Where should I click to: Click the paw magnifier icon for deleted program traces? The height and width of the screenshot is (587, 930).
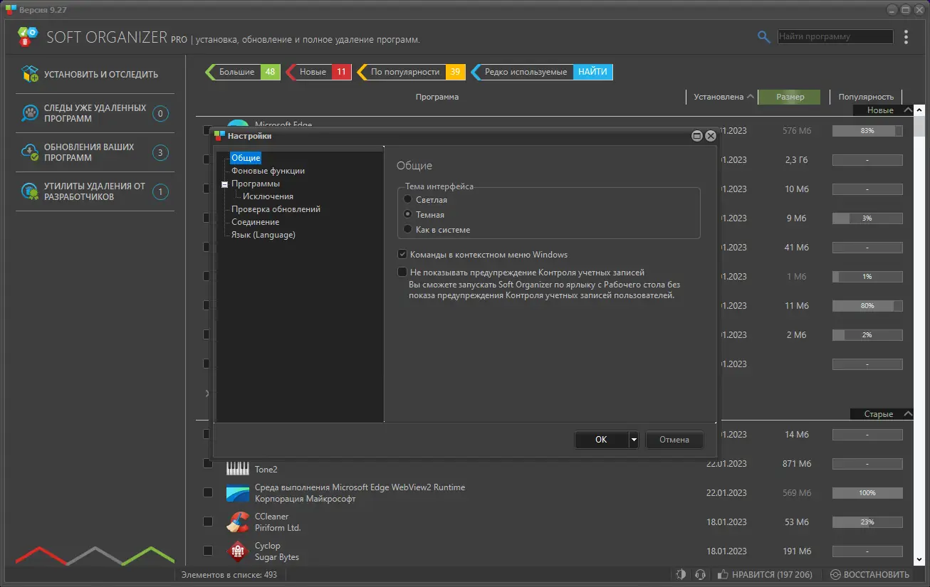(x=30, y=113)
